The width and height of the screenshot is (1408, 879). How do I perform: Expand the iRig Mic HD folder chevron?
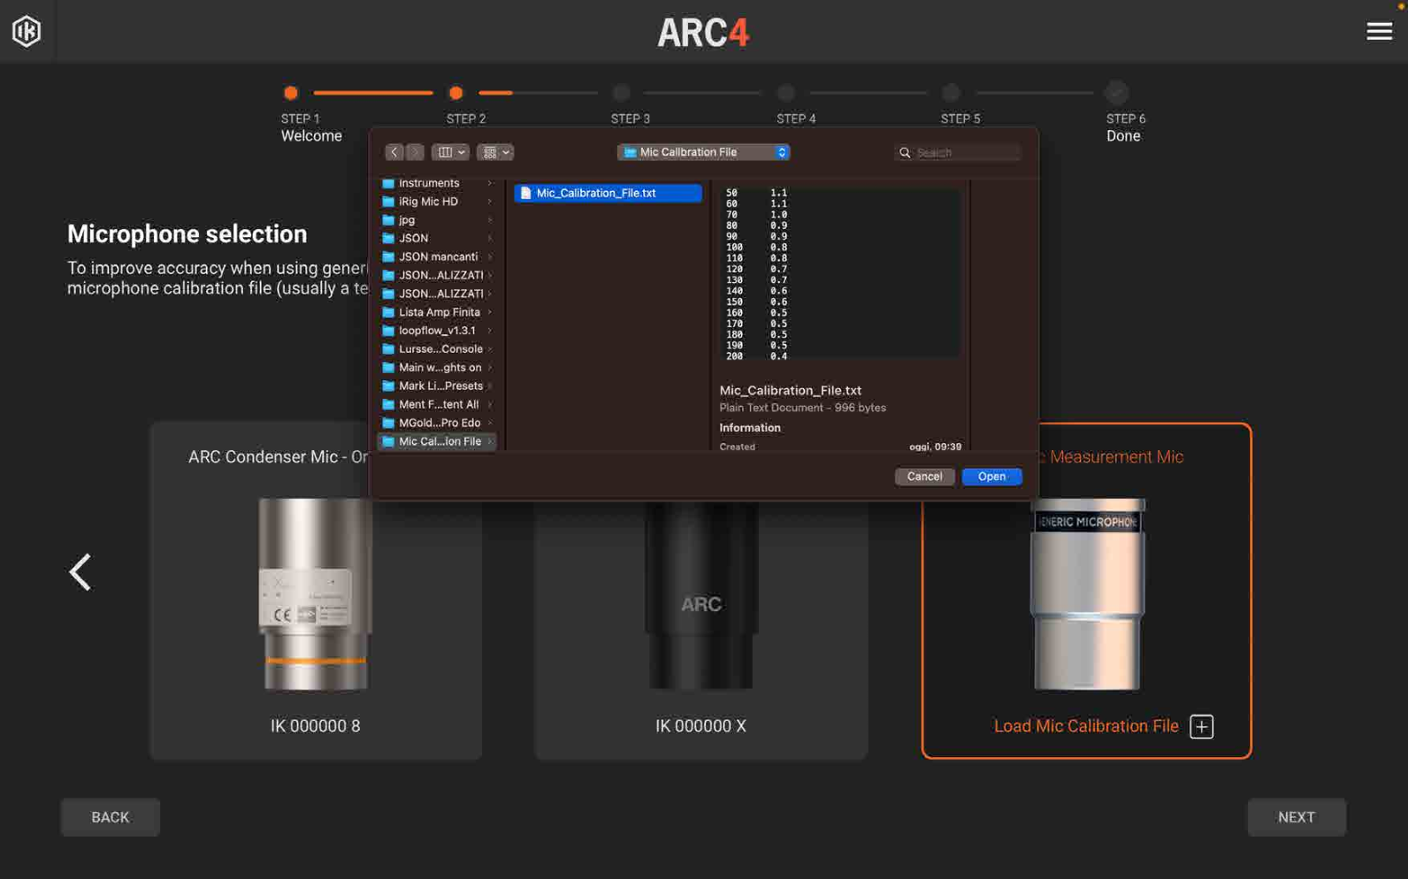pyautogui.click(x=489, y=202)
